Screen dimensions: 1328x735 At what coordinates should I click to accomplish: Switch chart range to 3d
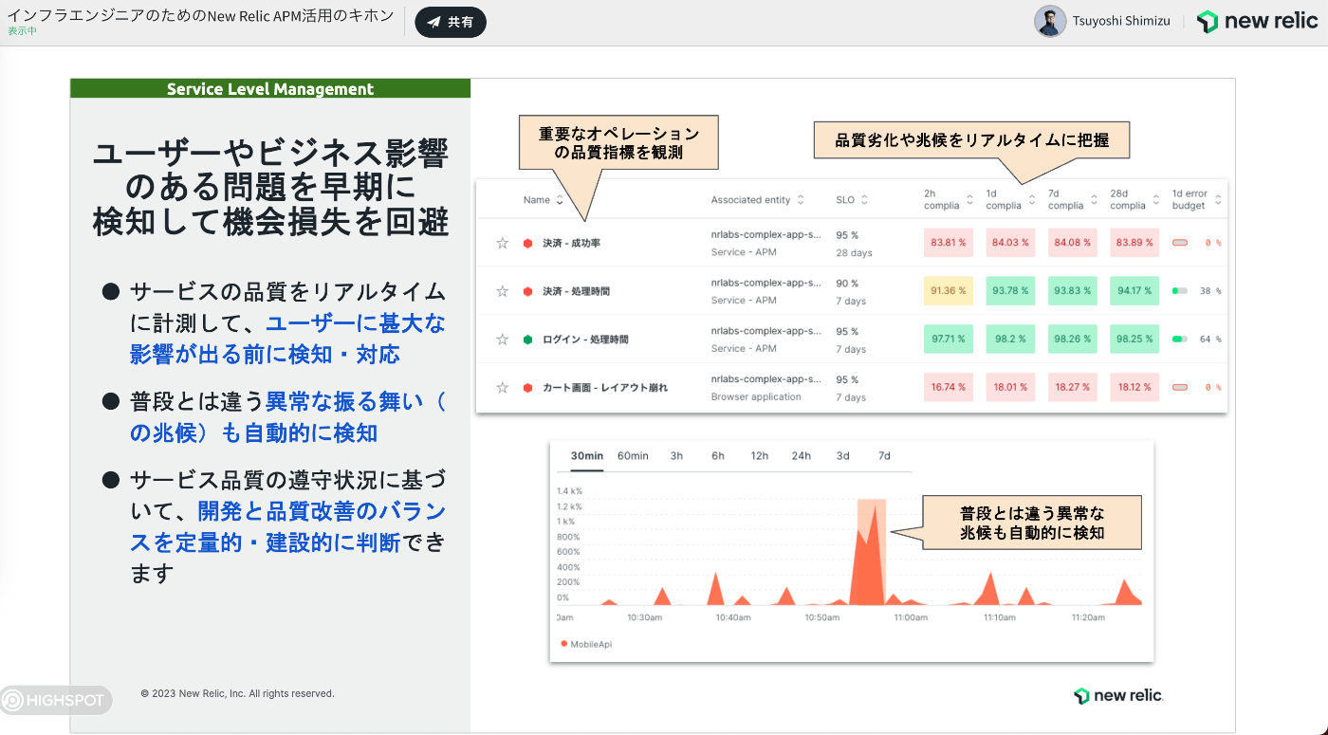point(843,456)
